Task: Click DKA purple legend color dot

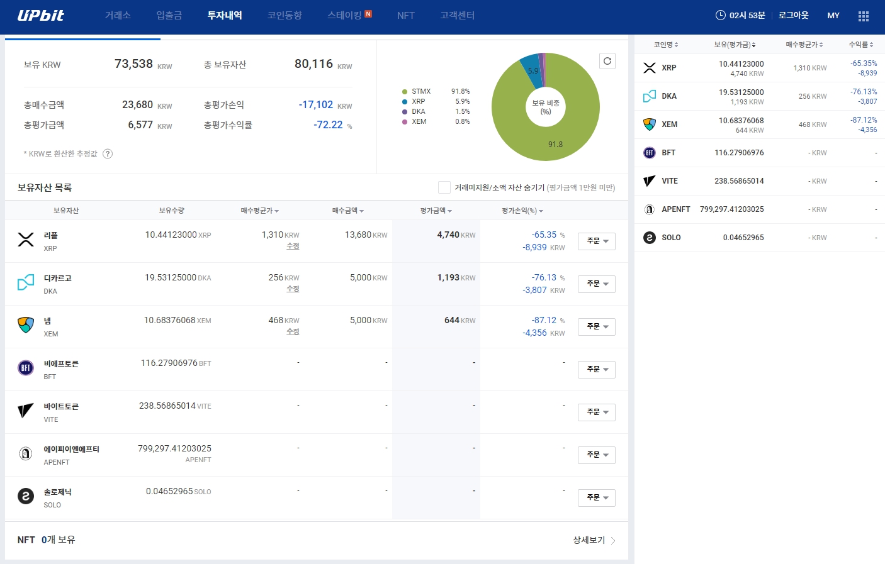Action: click(x=405, y=111)
